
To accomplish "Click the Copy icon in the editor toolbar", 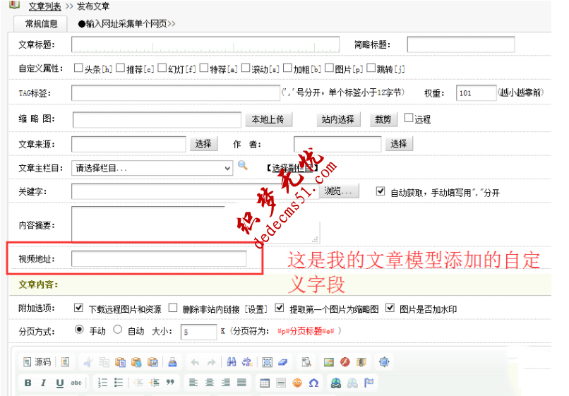I will [x=104, y=362].
